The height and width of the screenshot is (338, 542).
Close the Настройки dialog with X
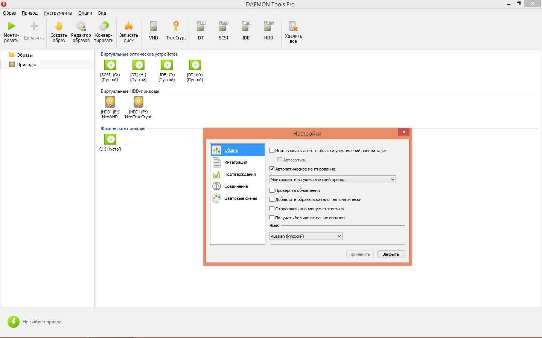pyautogui.click(x=403, y=132)
